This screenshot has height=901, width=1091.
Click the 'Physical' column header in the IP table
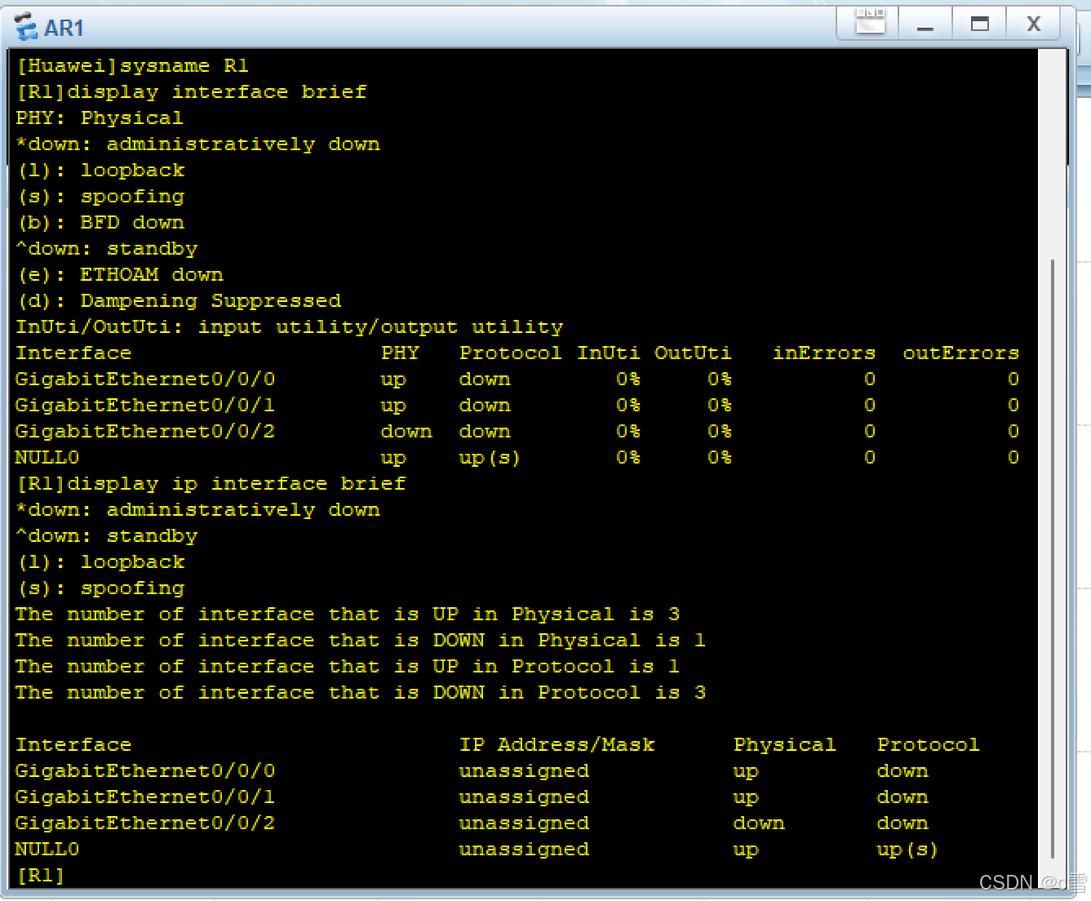click(x=785, y=745)
